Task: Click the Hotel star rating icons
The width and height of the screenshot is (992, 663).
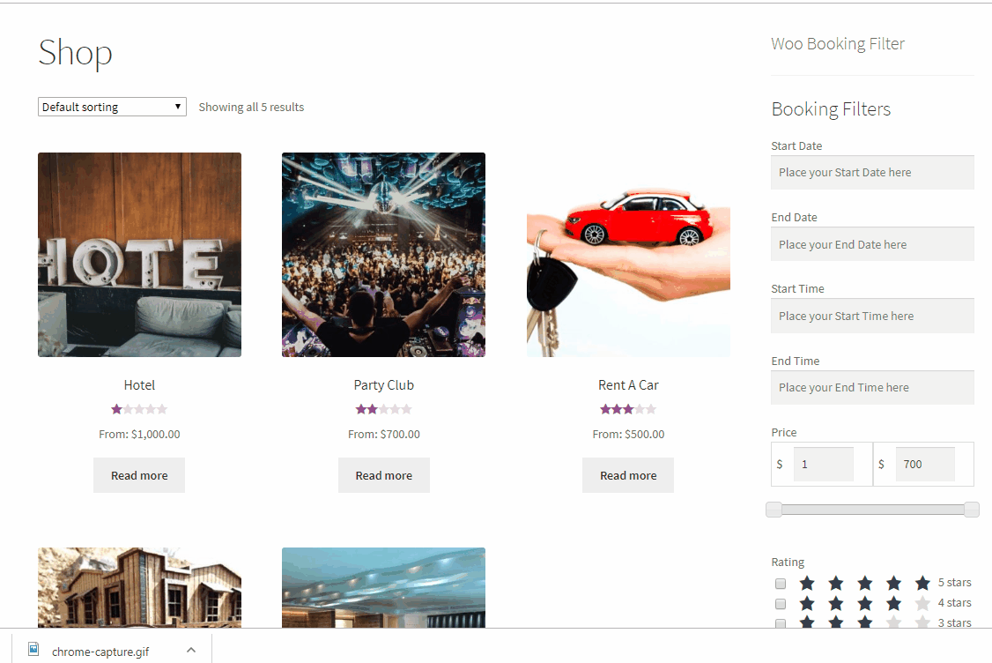Action: coord(139,410)
